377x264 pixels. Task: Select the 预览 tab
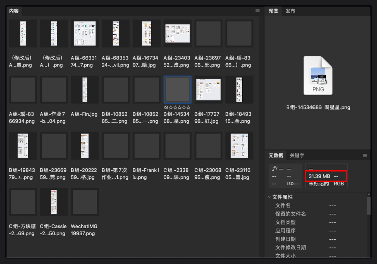click(x=273, y=11)
